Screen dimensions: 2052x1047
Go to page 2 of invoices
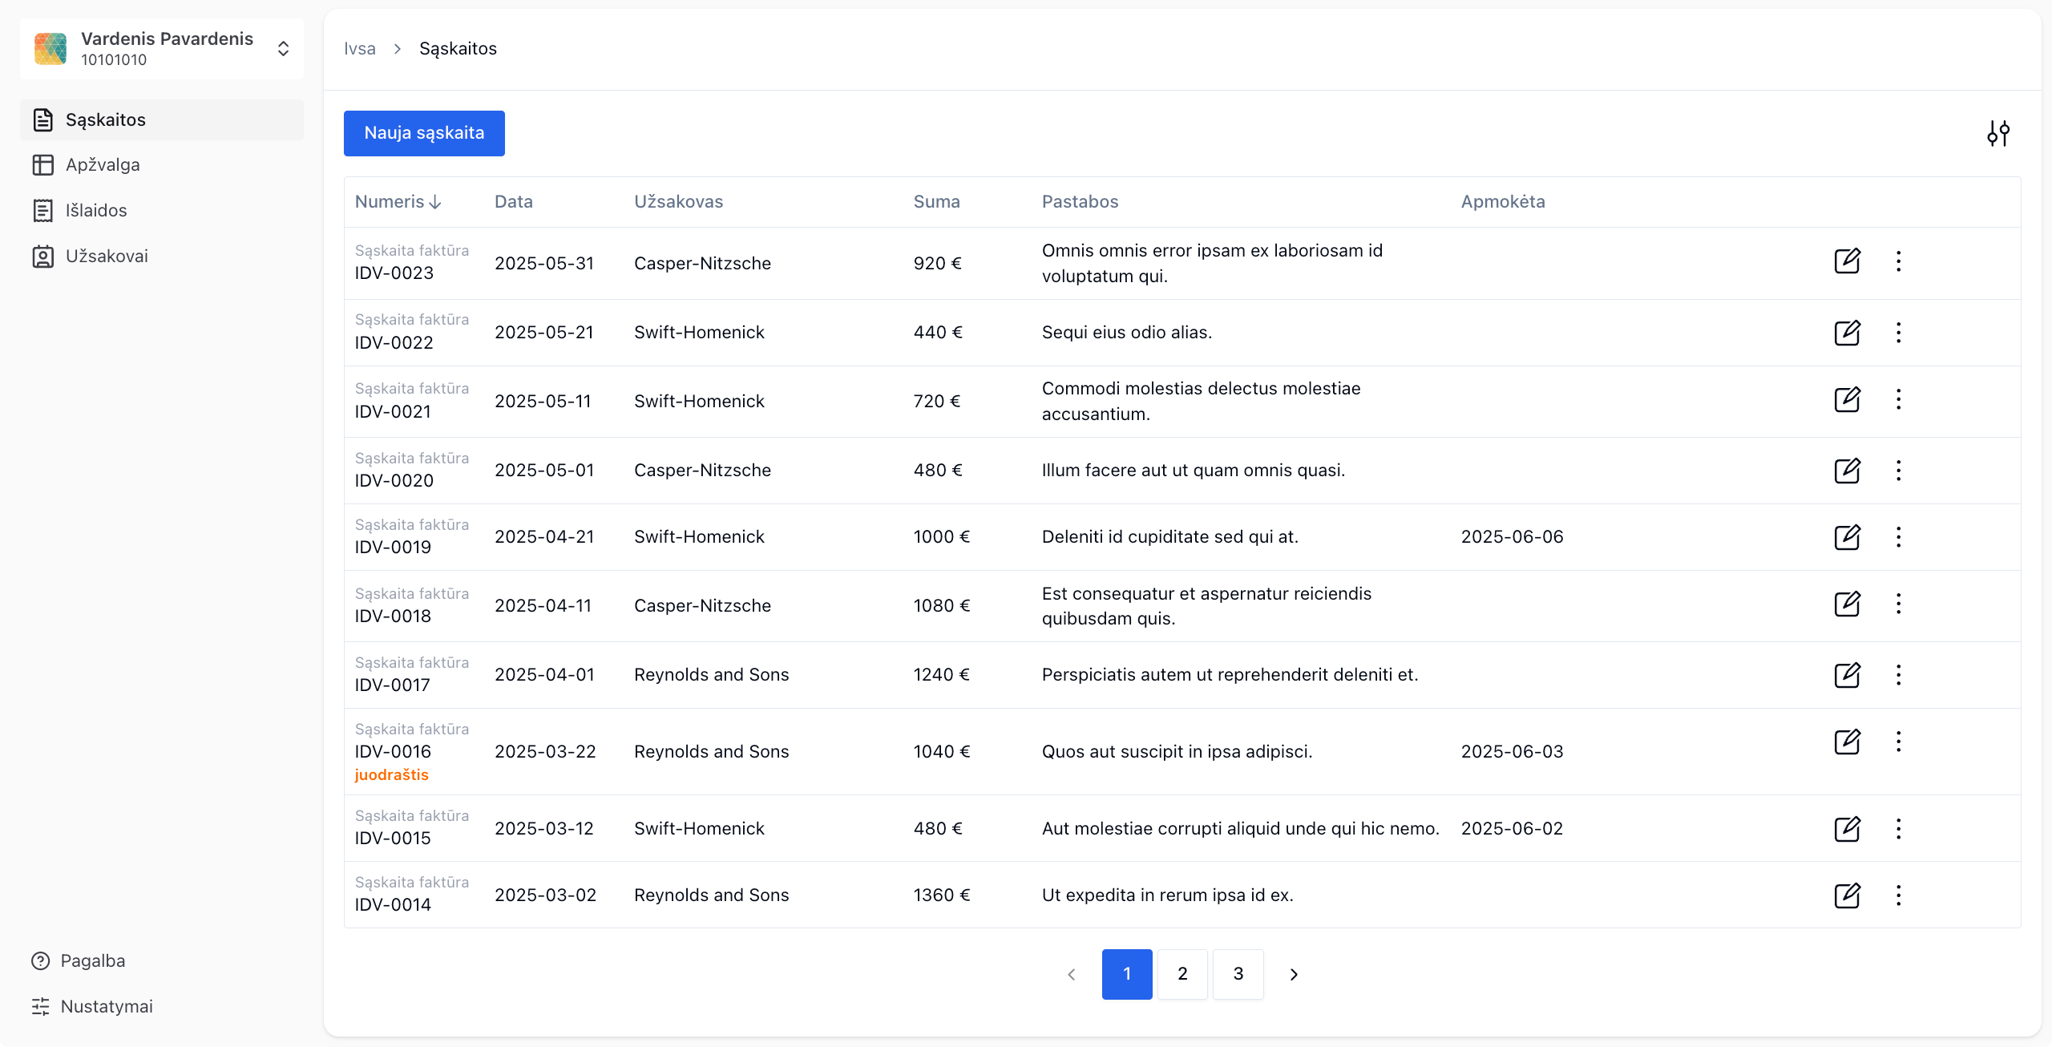click(1182, 974)
